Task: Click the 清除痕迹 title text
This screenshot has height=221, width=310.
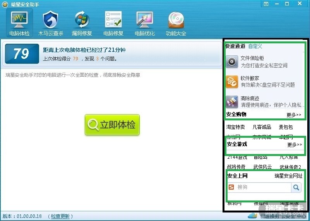Action: coord(250,98)
